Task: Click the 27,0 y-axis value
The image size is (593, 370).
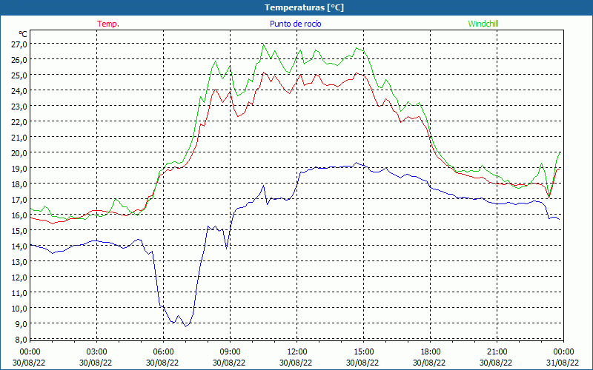Action: [19, 44]
